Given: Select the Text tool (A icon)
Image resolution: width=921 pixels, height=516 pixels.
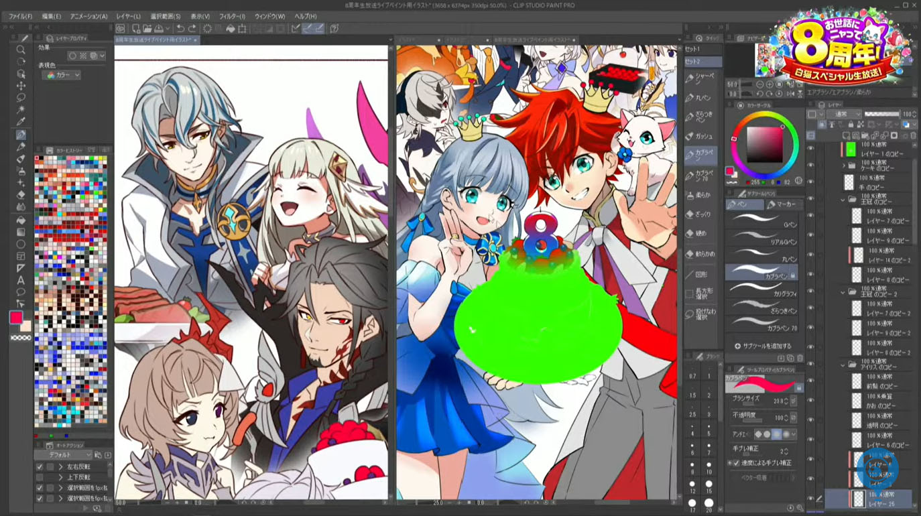Looking at the screenshot, I should pos(21,280).
